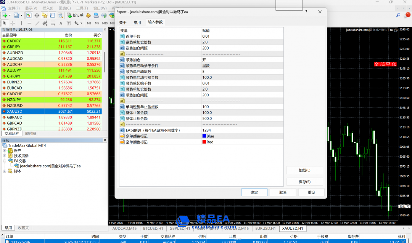
Task: Click the Blue color swatch for 多单颜色标记
Action: pos(204,136)
